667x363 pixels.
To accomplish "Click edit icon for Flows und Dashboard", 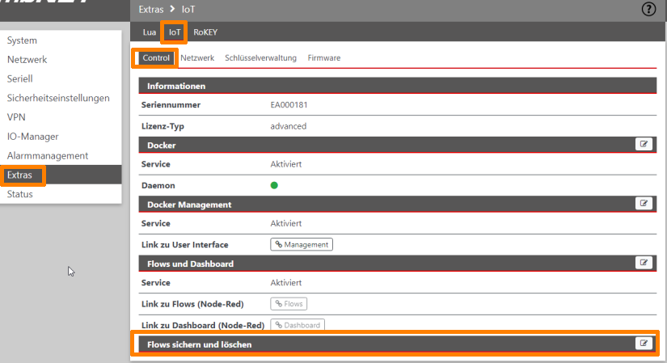I will [644, 263].
